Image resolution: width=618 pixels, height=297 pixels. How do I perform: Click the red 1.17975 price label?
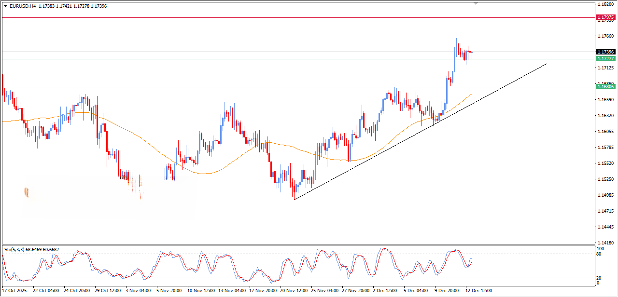coord(605,17)
